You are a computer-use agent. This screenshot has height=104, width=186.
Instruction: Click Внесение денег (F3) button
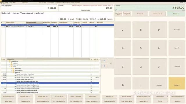25,96
